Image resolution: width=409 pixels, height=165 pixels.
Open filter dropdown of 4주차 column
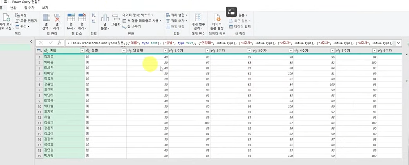pos(333,51)
